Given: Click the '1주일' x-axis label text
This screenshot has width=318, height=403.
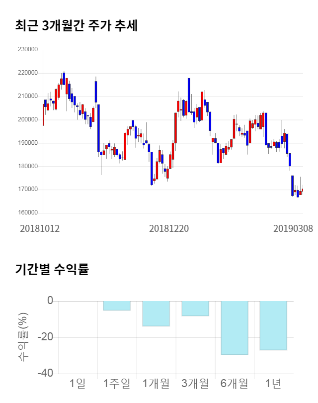Looking at the screenshot, I should point(117,384).
